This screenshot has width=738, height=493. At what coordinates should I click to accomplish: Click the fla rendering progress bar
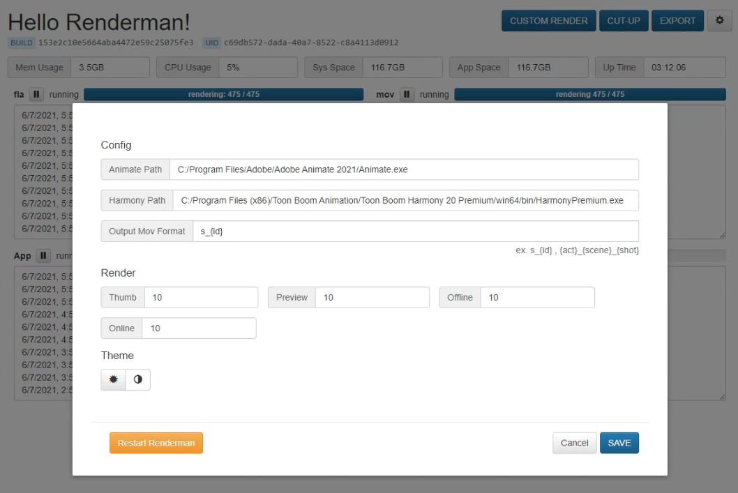point(223,94)
